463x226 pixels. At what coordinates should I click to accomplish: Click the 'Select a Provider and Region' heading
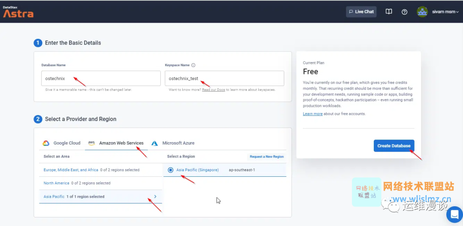(x=81, y=119)
